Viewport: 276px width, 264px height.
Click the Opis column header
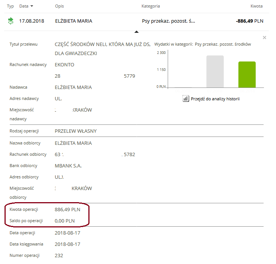(x=59, y=6)
